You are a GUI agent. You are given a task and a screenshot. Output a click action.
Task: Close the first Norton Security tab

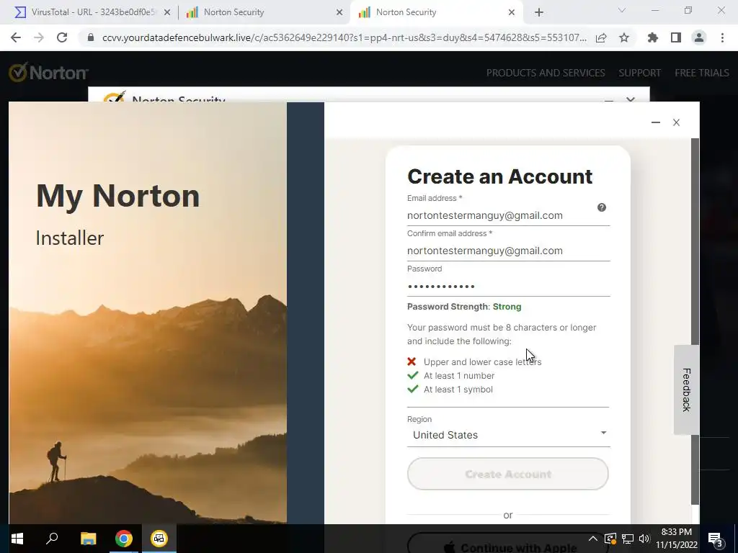coord(339,12)
